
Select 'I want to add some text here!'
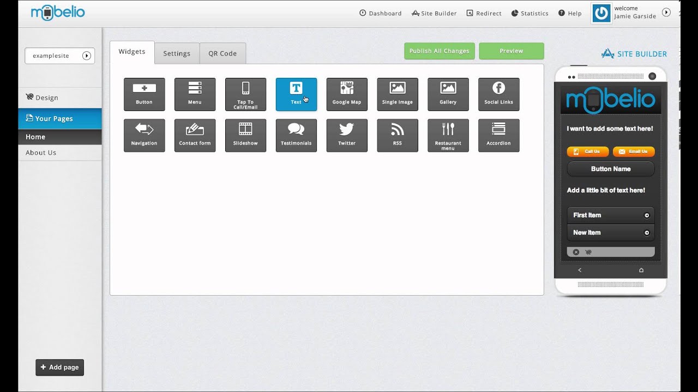(610, 129)
